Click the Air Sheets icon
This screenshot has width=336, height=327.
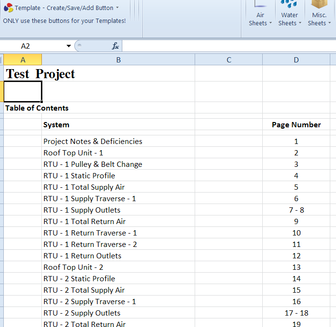point(260,4)
